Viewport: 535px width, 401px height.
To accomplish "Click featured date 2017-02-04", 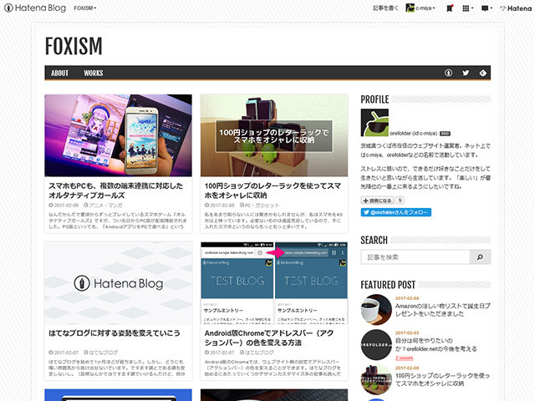I will (407, 298).
